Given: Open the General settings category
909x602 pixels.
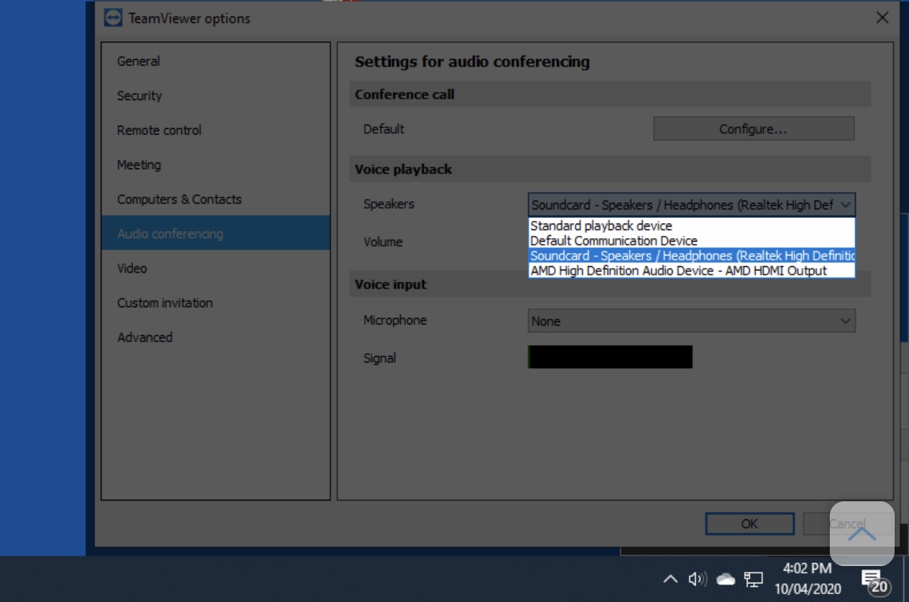Looking at the screenshot, I should coord(216,61).
